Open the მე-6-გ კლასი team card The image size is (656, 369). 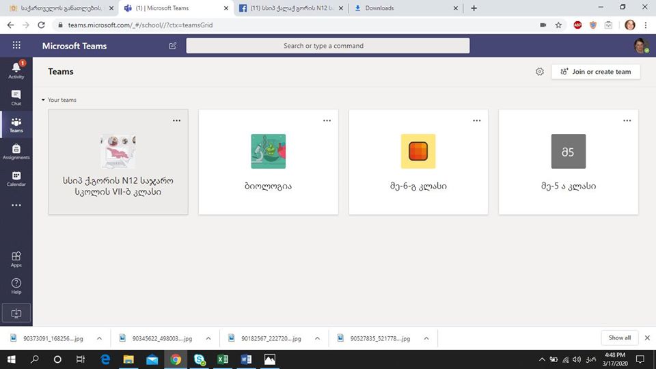(418, 163)
